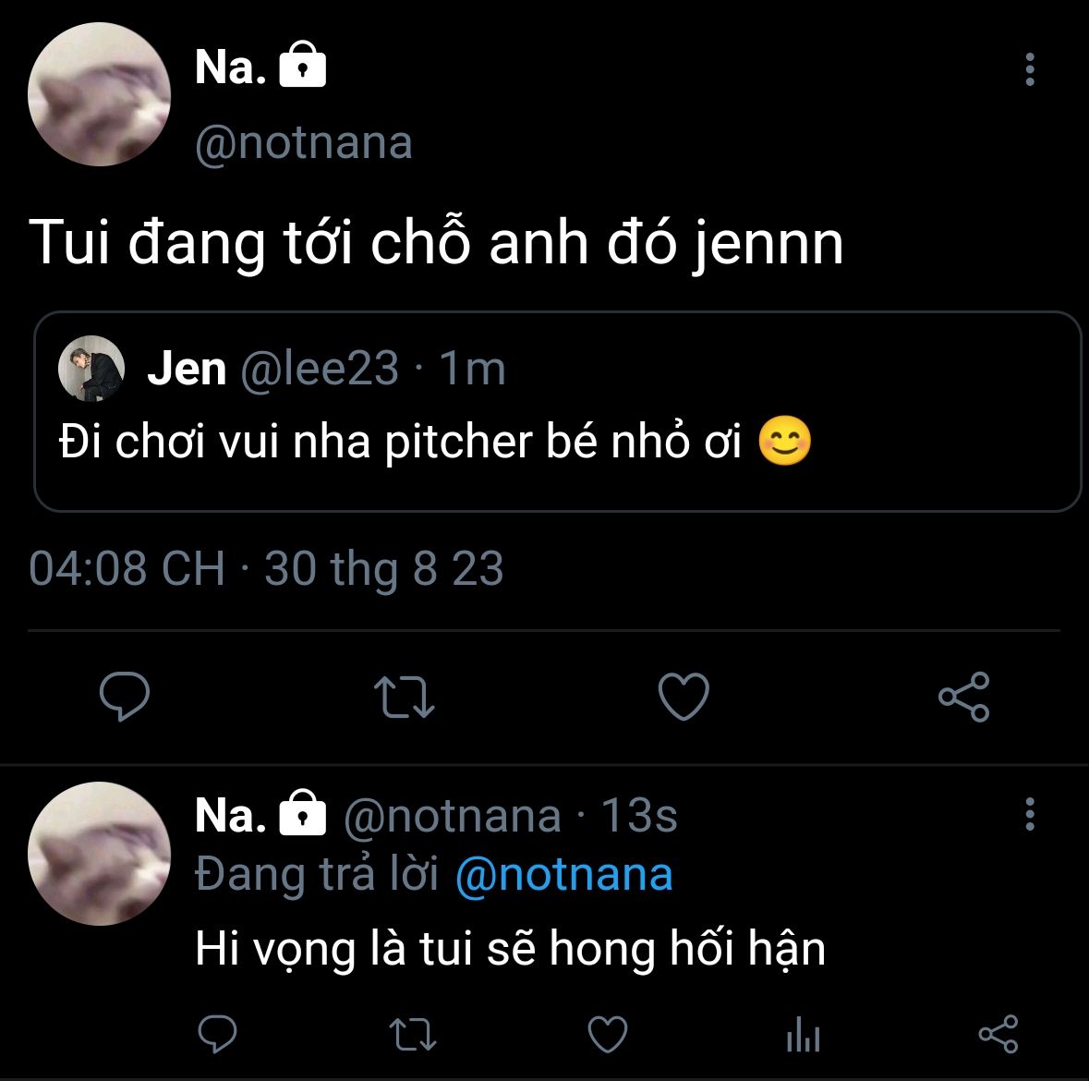This screenshot has width=1089, height=1081.
Task: Like the 13s reply tweet
Action: [x=608, y=1034]
